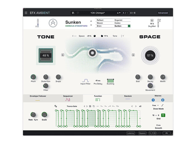Viewport: 196px width, 144px height.
Task: Select previous mode with up chevron
Action: pos(91,21)
